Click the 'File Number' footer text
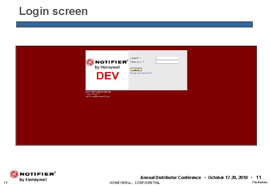The height and width of the screenshot is (187, 270). point(260,182)
